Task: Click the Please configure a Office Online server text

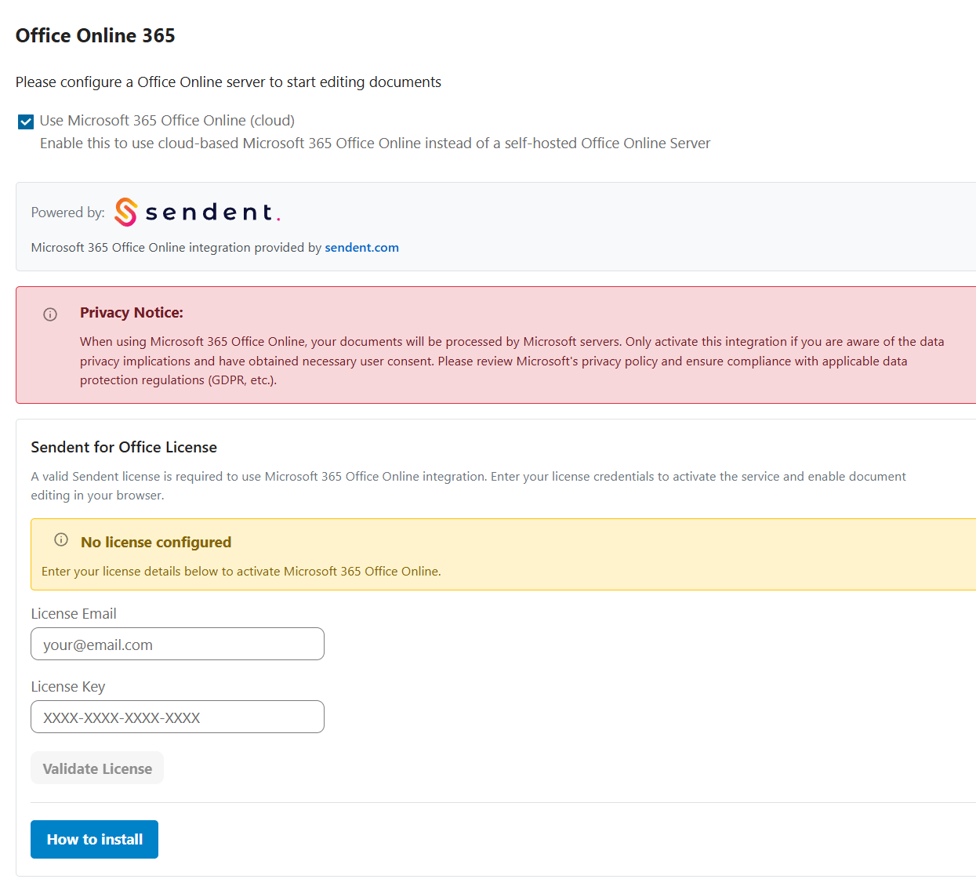Action: [x=228, y=82]
